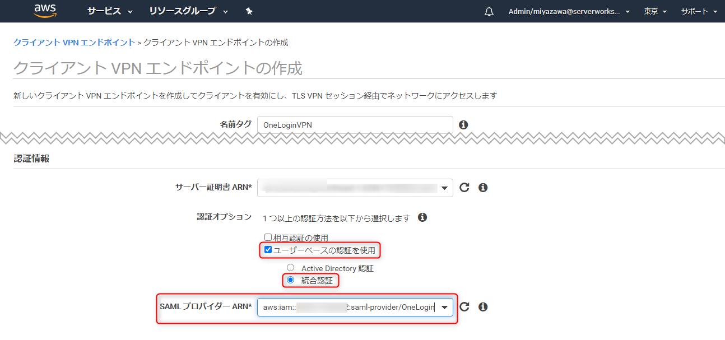Uncheck ユーザーベースの認証を使用 checkbox

coord(268,250)
